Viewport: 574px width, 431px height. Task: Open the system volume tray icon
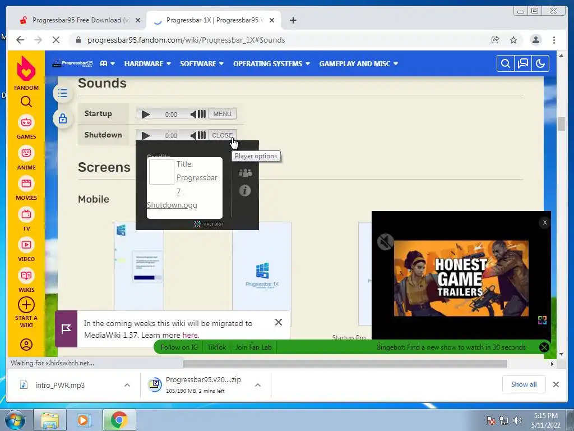[x=517, y=420]
